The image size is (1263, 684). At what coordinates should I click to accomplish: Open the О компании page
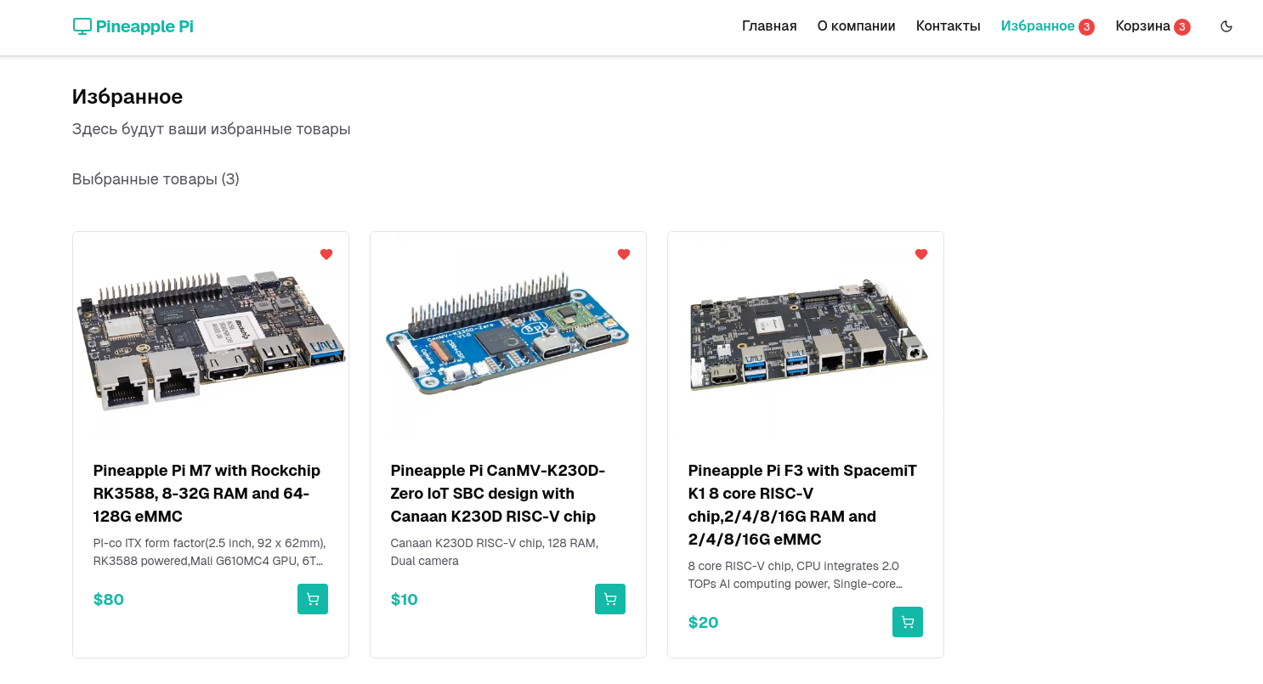857,26
